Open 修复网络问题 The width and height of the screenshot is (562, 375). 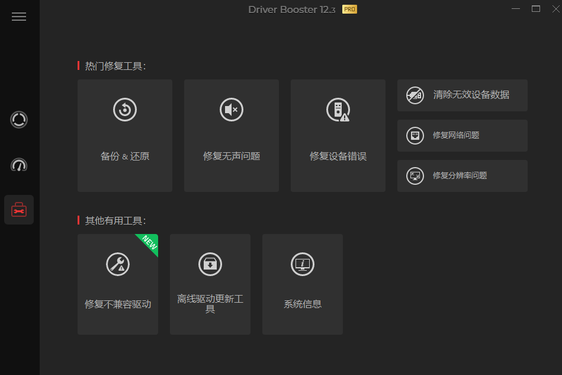pos(463,136)
